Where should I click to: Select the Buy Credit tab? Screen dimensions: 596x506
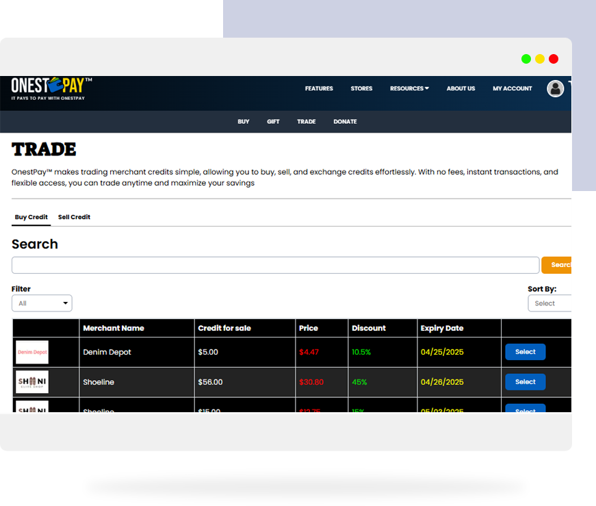31,217
